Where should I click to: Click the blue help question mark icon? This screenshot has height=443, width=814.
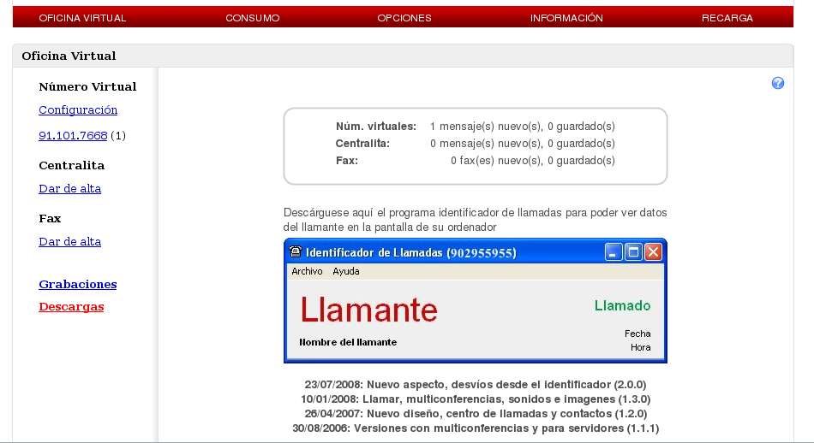pyautogui.click(x=778, y=83)
